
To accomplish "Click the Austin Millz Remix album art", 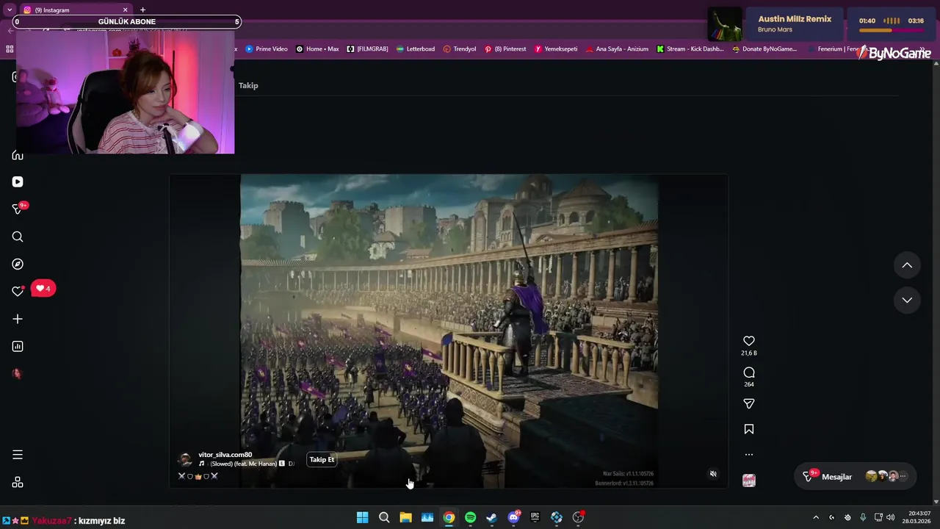I will [x=725, y=24].
